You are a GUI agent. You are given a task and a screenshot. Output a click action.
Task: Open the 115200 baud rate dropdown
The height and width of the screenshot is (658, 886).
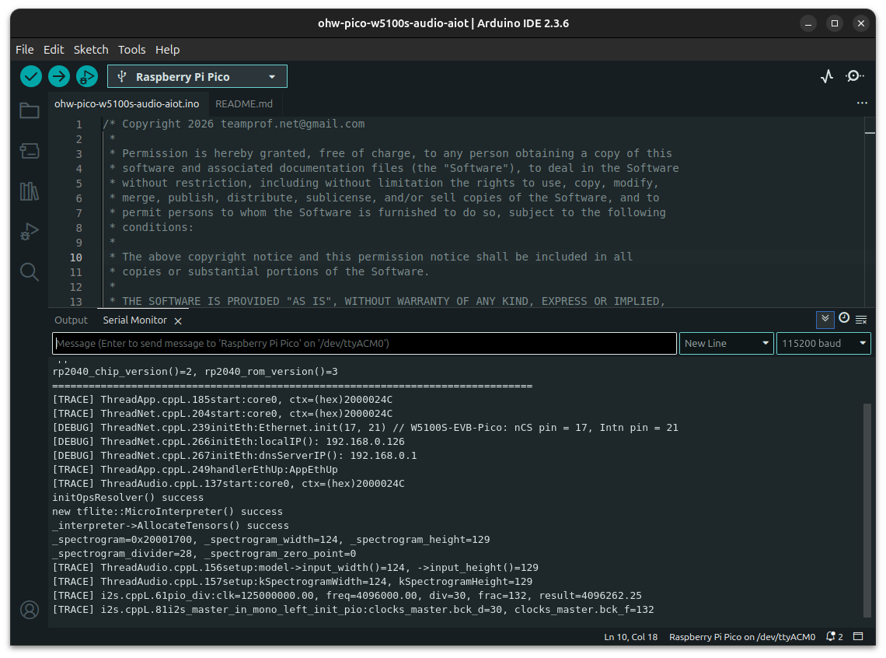823,344
